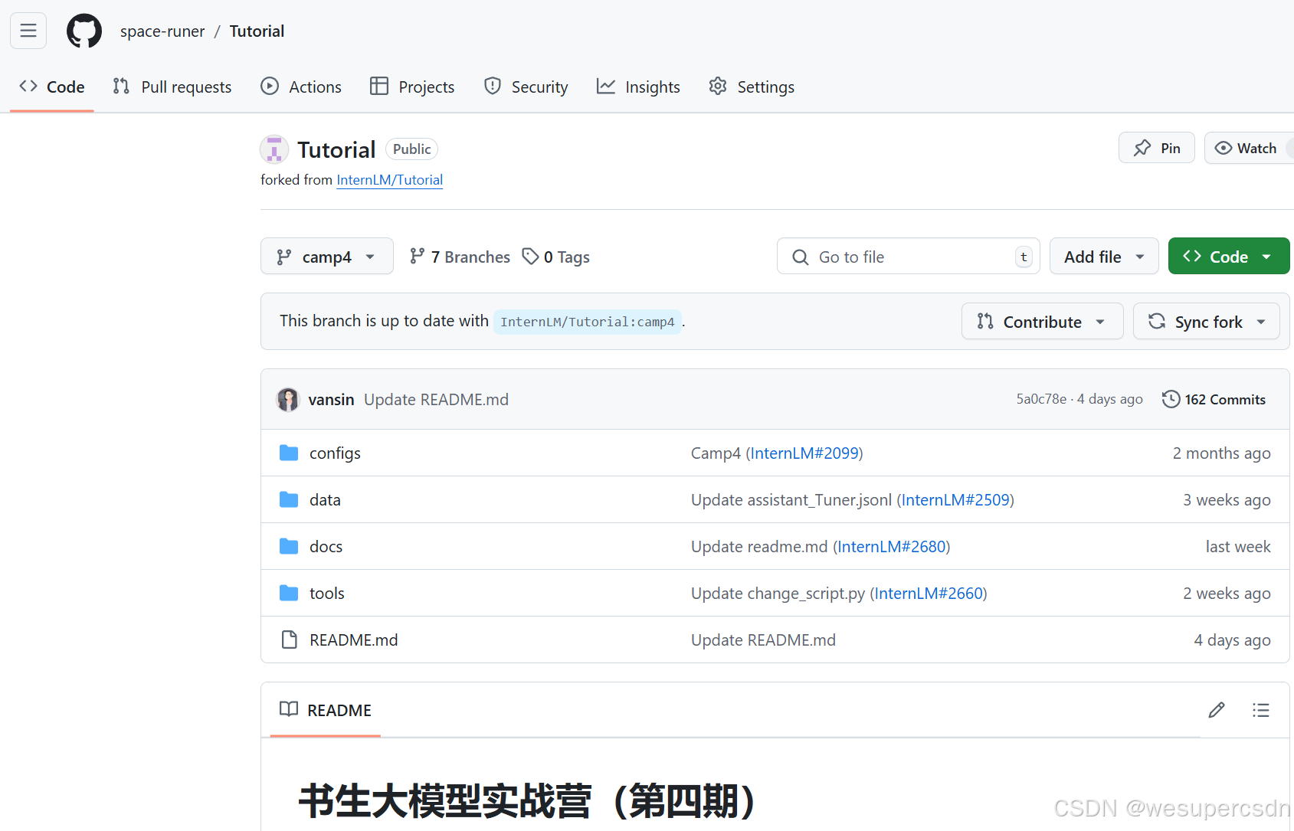Click the Tutorial repository title heading

336,149
